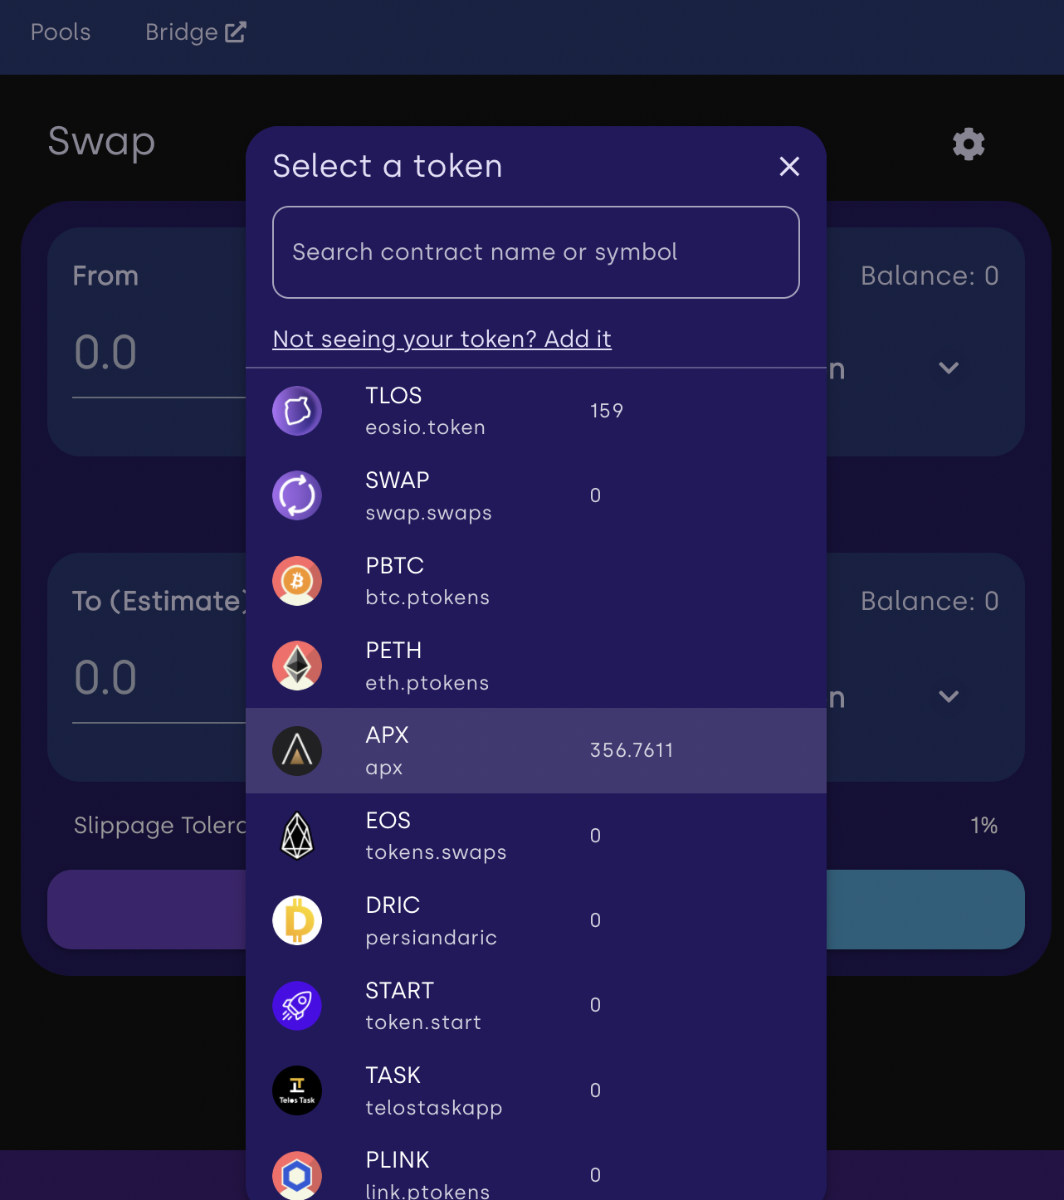Focus the search contract name field
The height and width of the screenshot is (1200, 1064).
coord(536,252)
